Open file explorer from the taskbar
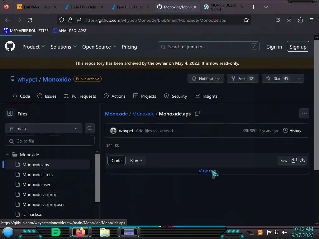 pos(105,232)
